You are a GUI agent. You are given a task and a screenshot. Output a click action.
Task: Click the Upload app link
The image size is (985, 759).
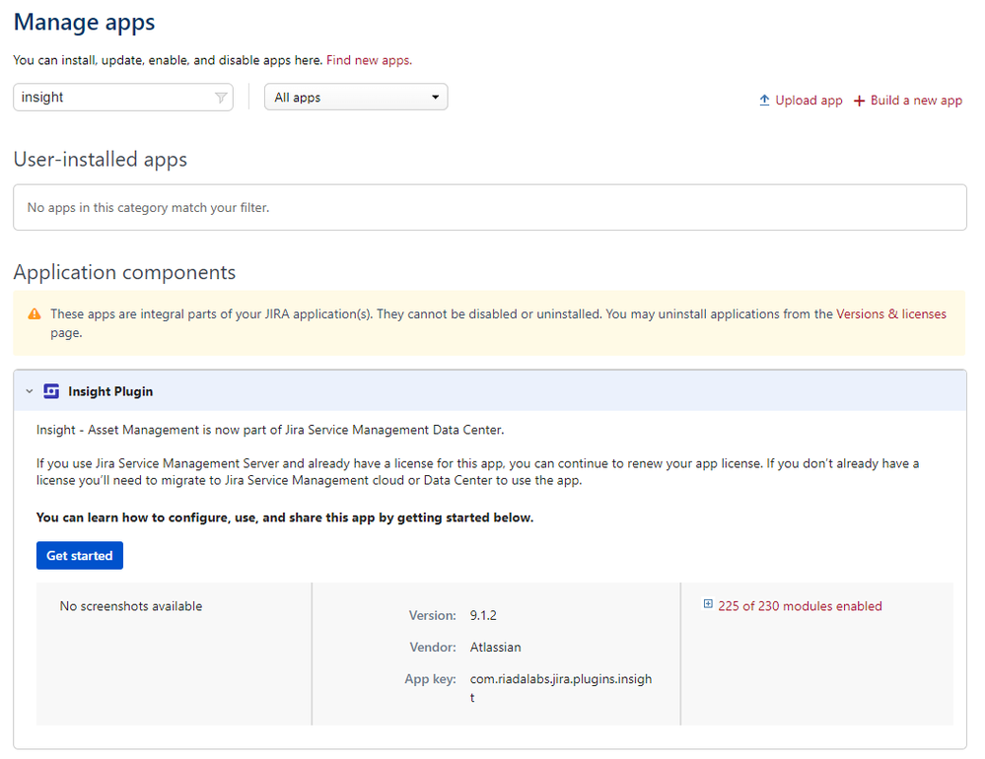809,101
